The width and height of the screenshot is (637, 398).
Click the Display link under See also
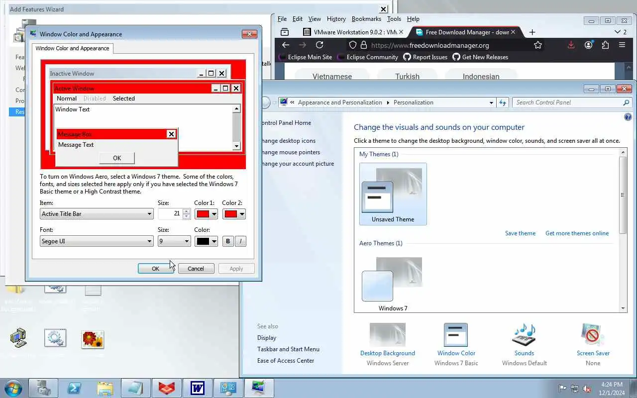tap(267, 338)
